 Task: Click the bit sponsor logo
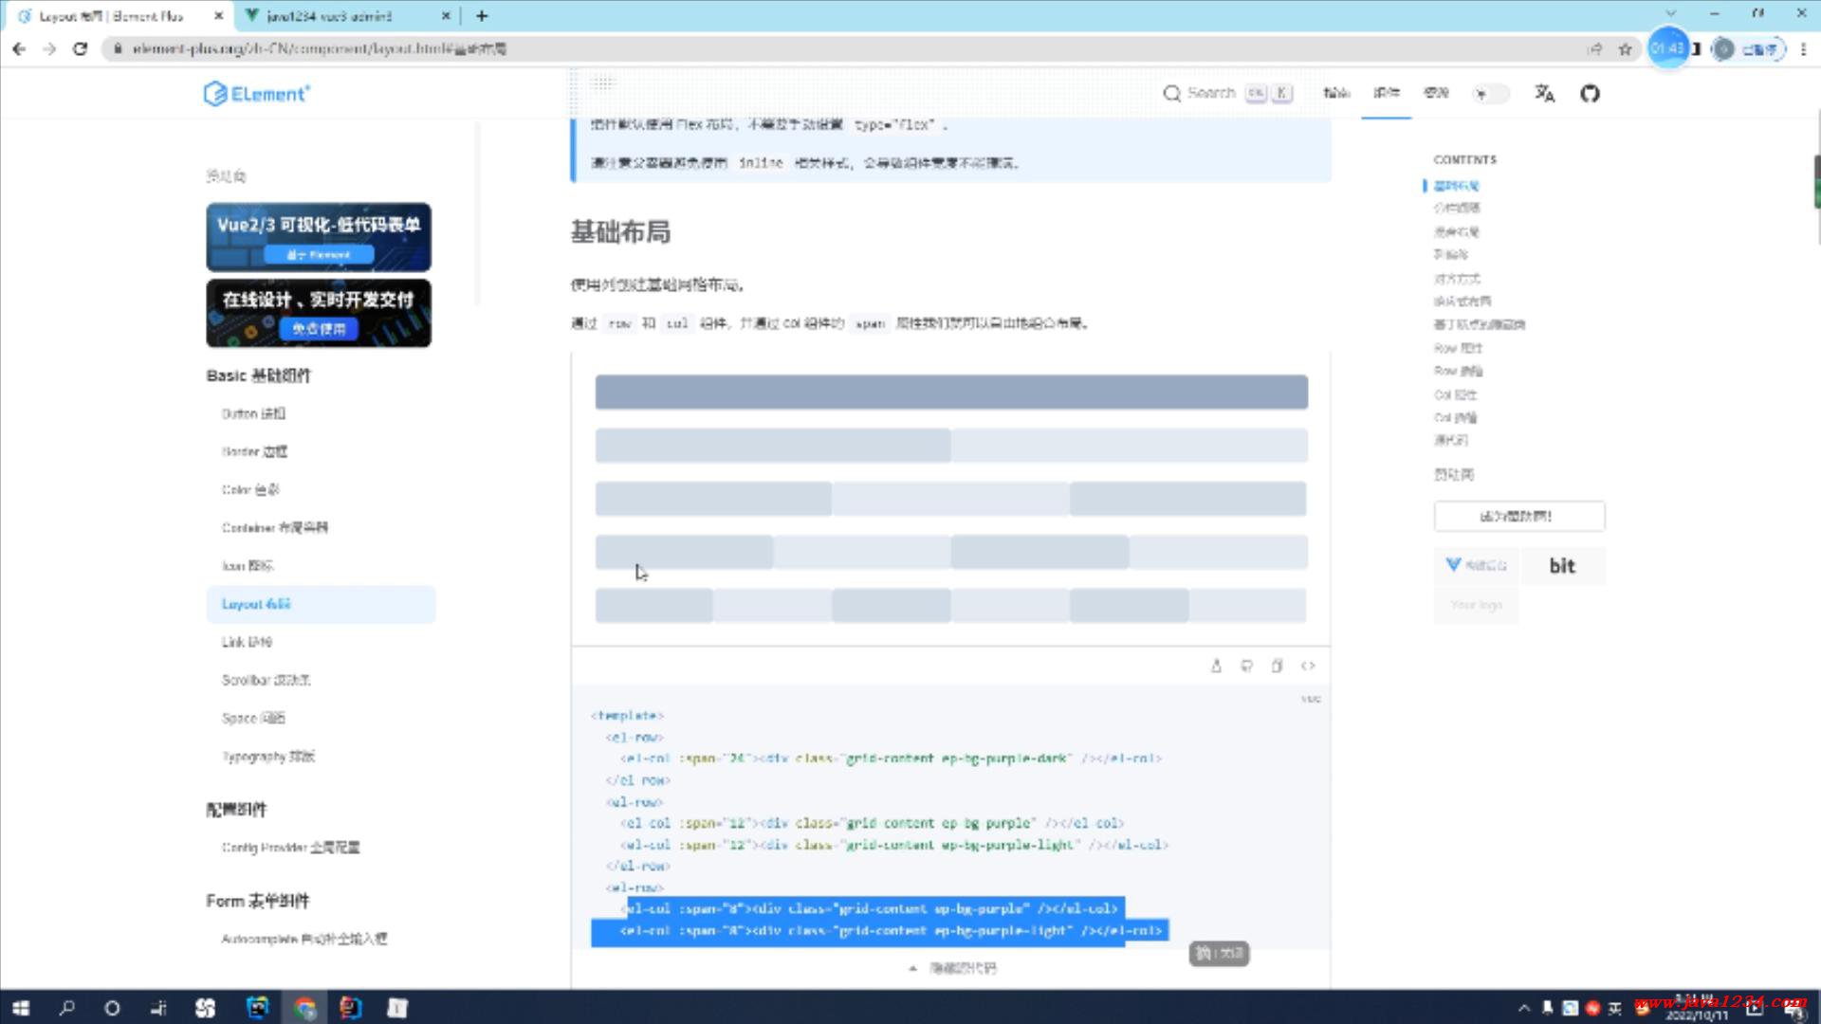[x=1562, y=566]
